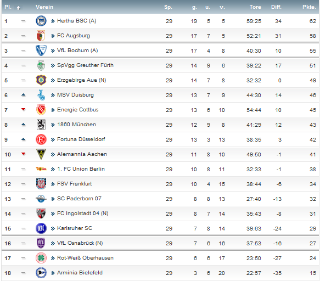Open the Arminia Bielefeld team link
The height and width of the screenshot is (281, 320).
click(80, 273)
